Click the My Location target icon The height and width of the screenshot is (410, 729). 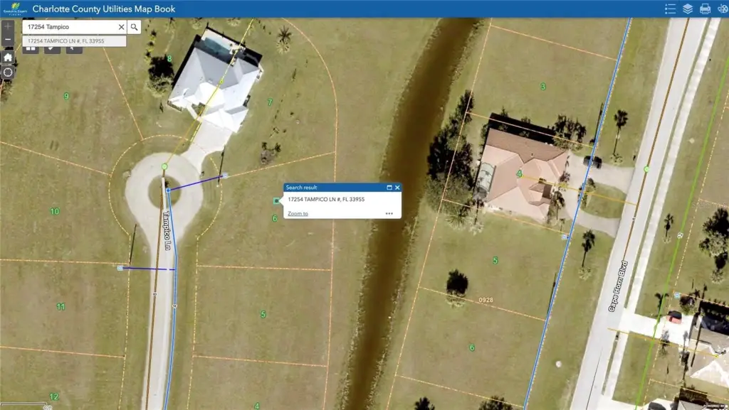point(8,72)
